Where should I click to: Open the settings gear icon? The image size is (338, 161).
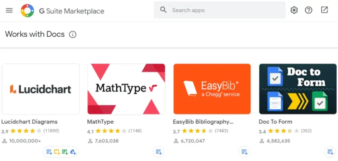[294, 10]
